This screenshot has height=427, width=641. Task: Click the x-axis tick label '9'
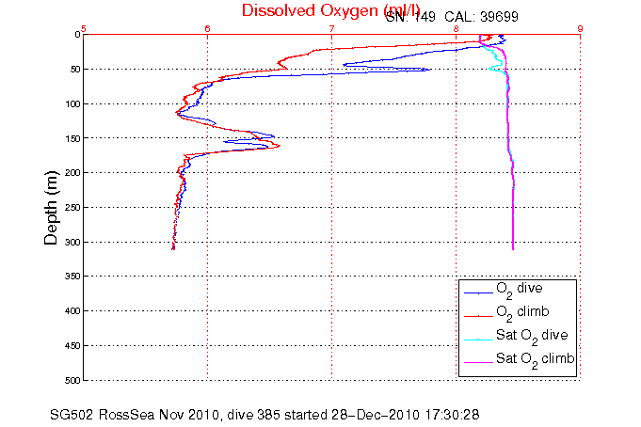pos(580,28)
